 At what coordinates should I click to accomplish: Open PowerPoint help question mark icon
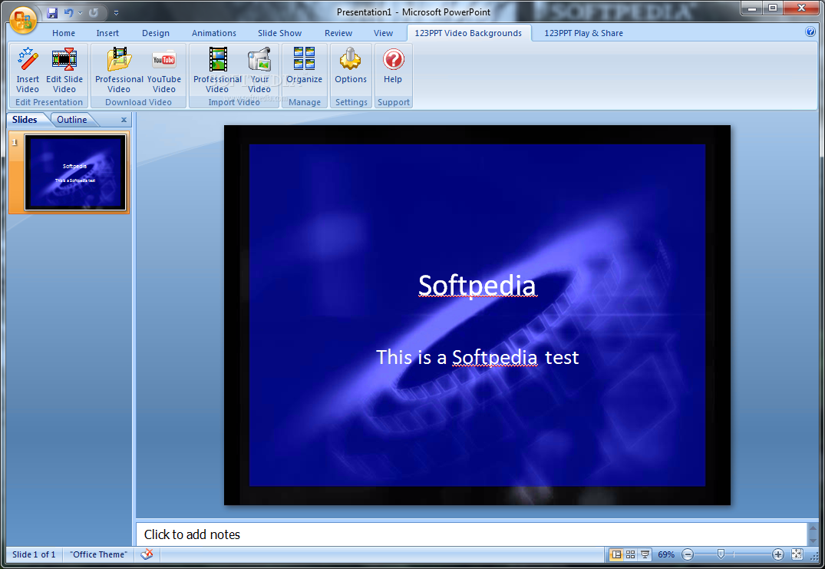[x=810, y=31]
